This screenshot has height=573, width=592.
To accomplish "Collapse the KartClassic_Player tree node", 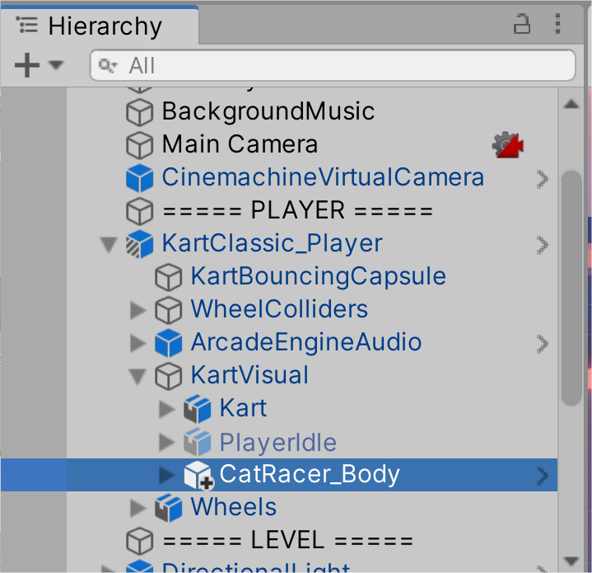I will click(x=109, y=245).
